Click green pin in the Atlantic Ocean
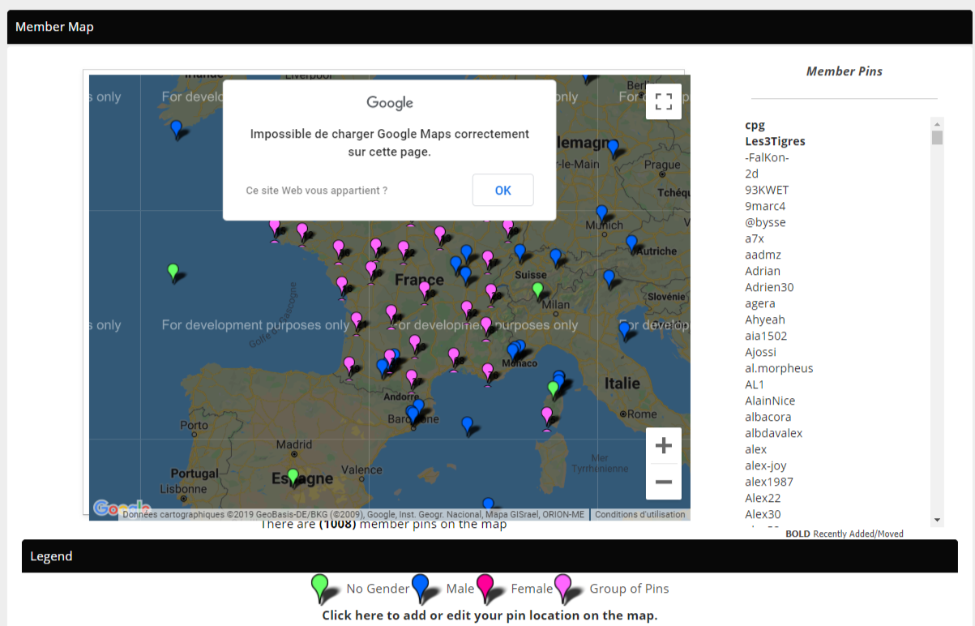975x626 pixels. (173, 272)
